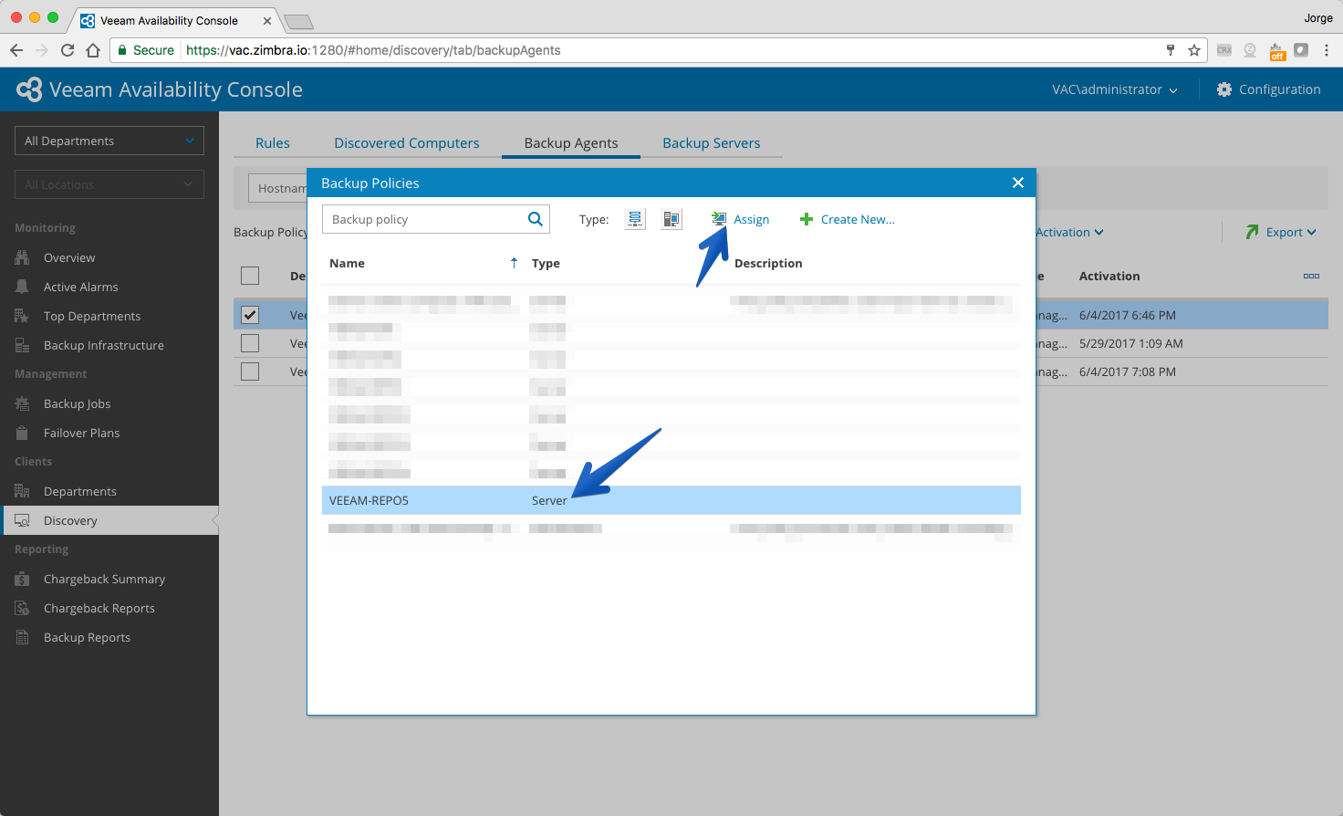Click the Veeam Availability Console logo icon
1343x816 pixels.
[29, 89]
